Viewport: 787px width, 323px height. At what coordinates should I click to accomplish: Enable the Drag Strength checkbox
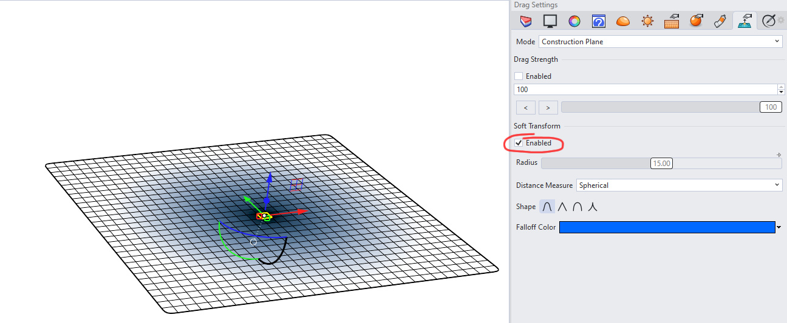point(519,76)
